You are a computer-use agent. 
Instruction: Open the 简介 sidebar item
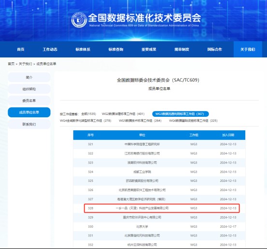[29, 77]
